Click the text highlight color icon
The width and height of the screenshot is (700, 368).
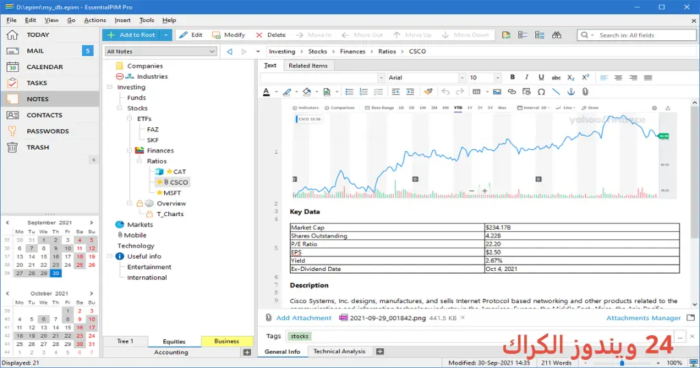tap(286, 92)
